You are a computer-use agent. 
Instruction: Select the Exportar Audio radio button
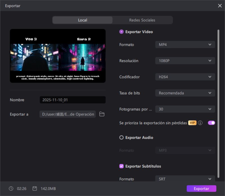point(121,138)
